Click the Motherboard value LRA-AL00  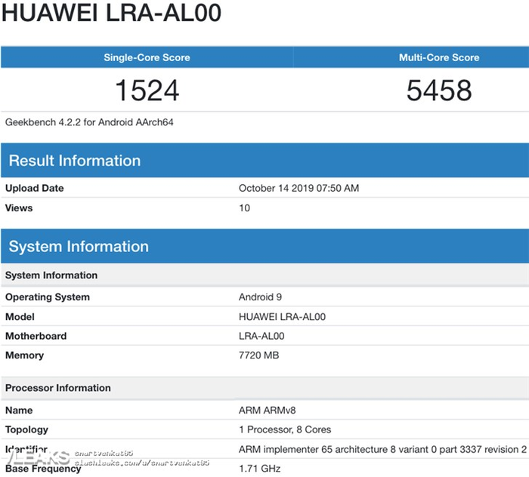(261, 336)
